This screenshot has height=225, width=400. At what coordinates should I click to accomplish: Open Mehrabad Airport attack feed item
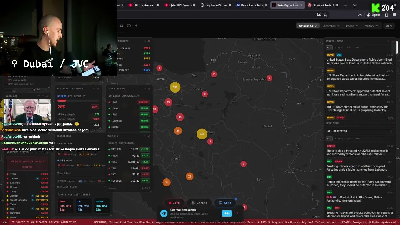[360, 212]
